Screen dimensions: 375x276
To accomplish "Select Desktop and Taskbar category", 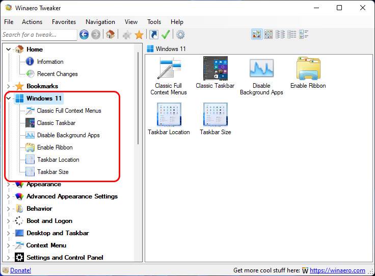I will pos(58,233).
